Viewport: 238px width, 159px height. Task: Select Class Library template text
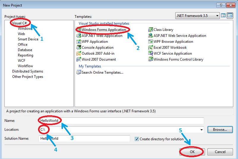coord(163,30)
